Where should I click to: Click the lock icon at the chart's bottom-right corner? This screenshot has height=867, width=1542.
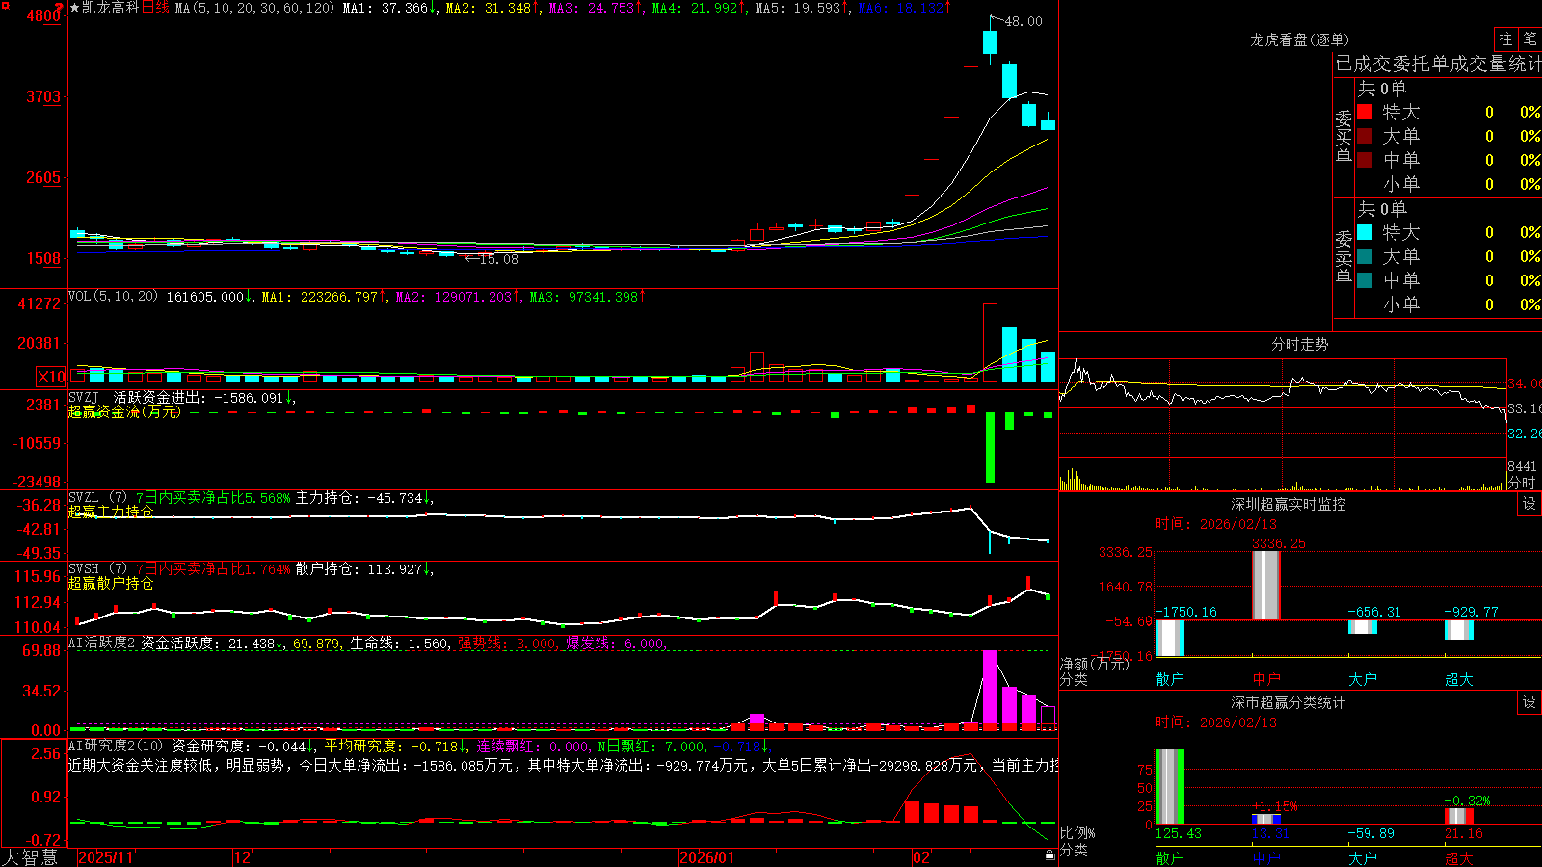coord(1050,855)
